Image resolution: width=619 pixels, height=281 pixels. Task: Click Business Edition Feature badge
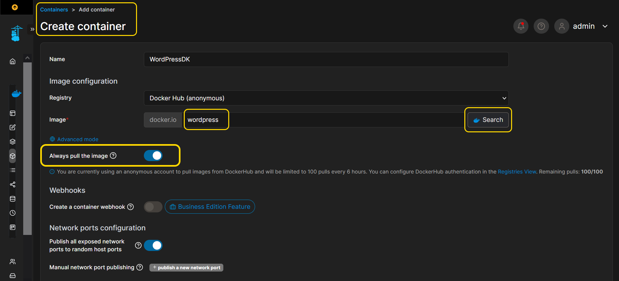pyautogui.click(x=210, y=207)
